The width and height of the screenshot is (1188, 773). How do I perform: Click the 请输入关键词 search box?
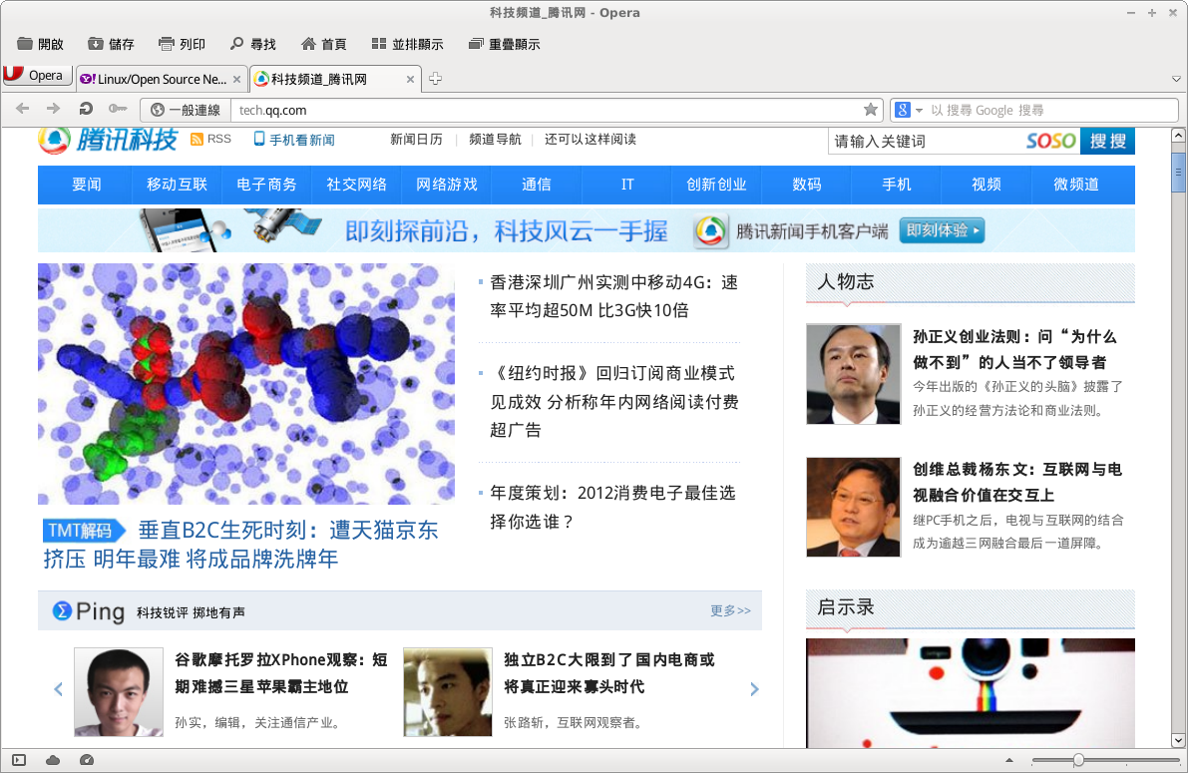926,141
